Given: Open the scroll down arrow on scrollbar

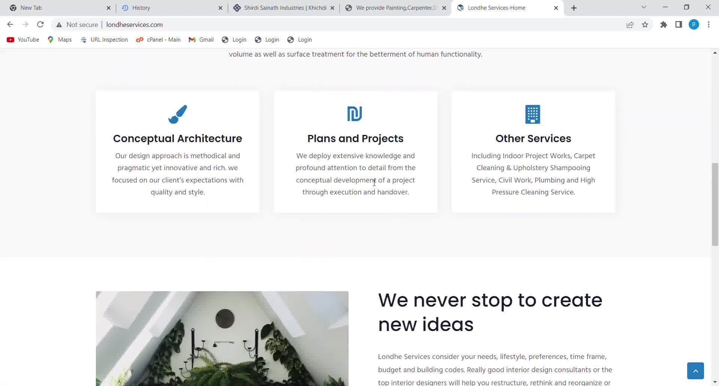Looking at the screenshot, I should click(x=715, y=382).
